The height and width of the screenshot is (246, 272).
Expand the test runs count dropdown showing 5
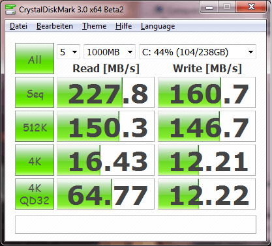point(68,52)
